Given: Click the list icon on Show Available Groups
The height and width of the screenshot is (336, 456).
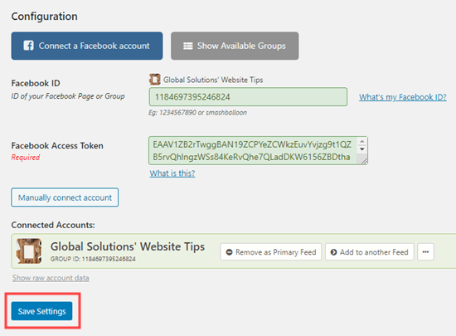Looking at the screenshot, I should click(188, 46).
